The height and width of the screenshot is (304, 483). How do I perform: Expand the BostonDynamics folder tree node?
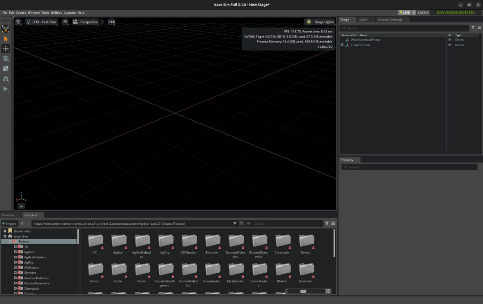(x=15, y=283)
